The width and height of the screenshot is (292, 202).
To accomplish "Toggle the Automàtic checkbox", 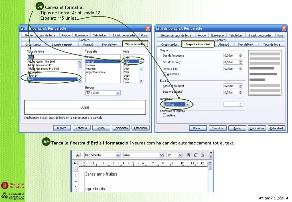I will click(x=165, y=74).
